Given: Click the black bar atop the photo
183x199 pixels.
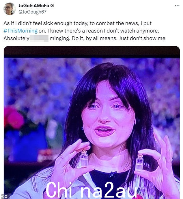Looking at the screenshot, I should click(x=92, y=52).
